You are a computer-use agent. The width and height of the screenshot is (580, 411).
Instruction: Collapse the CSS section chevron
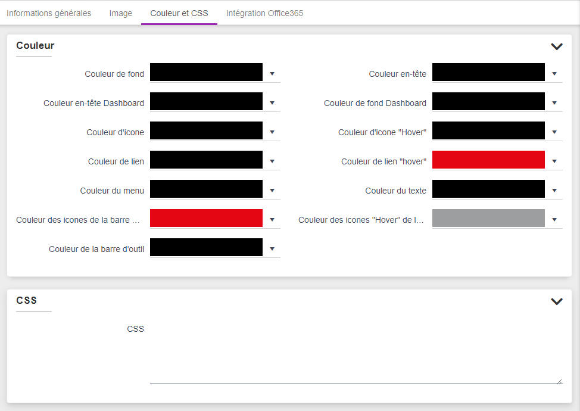tap(557, 301)
